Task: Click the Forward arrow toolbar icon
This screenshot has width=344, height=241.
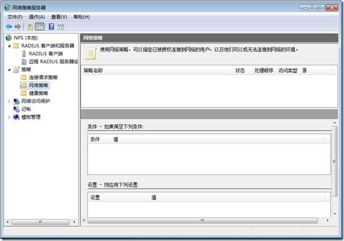Action: [18, 26]
